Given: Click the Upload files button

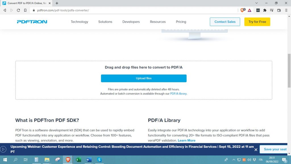Looking at the screenshot, I should point(144,78).
